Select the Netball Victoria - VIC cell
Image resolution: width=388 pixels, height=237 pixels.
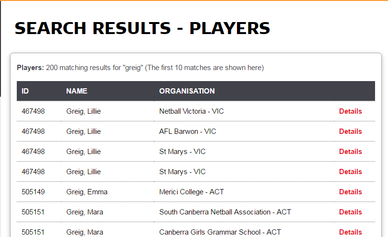click(x=191, y=111)
